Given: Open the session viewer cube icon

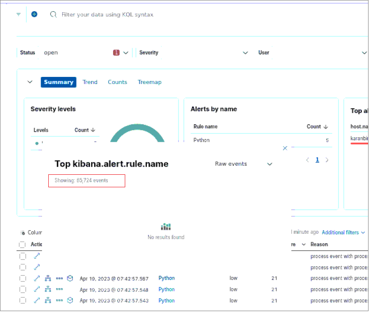Looking at the screenshot, I should [x=70, y=278].
